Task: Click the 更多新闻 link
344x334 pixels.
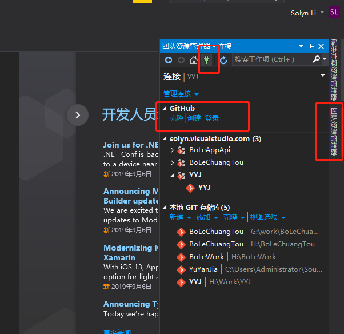Action: (x=117, y=332)
